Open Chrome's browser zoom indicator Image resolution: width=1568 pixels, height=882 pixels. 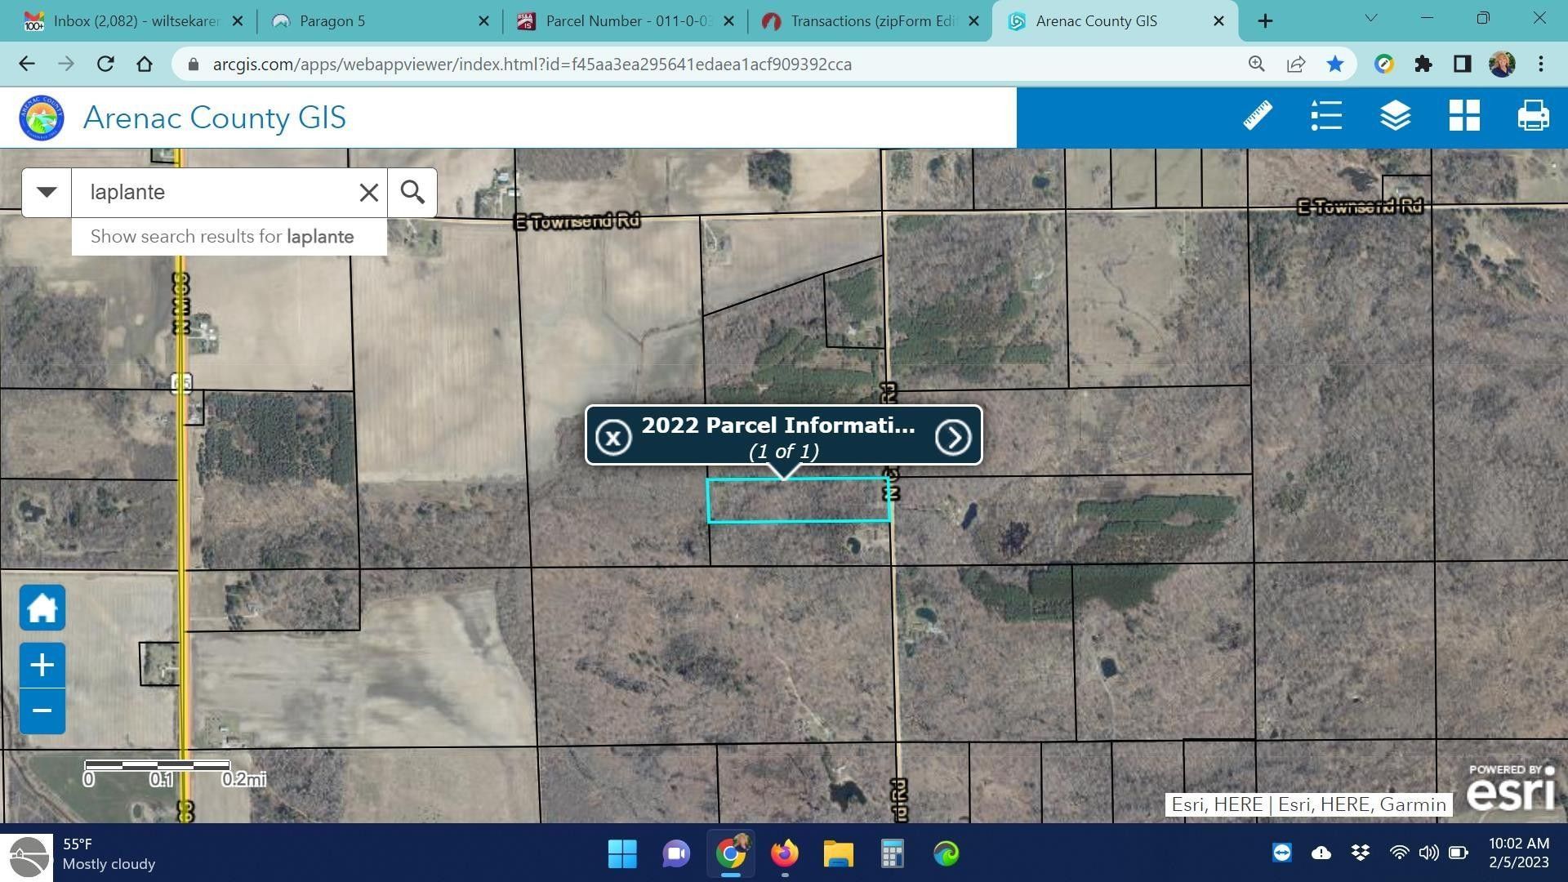point(1256,64)
